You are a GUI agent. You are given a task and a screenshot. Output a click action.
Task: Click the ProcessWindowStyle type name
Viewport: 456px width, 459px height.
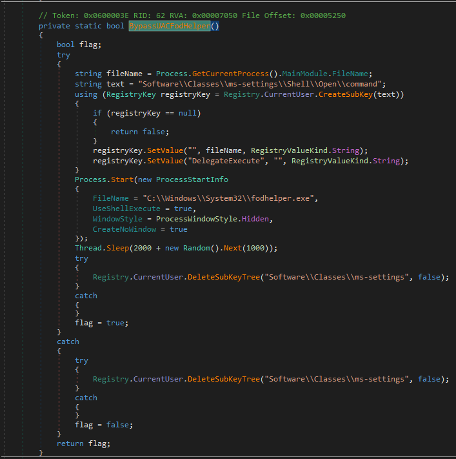[x=197, y=219]
